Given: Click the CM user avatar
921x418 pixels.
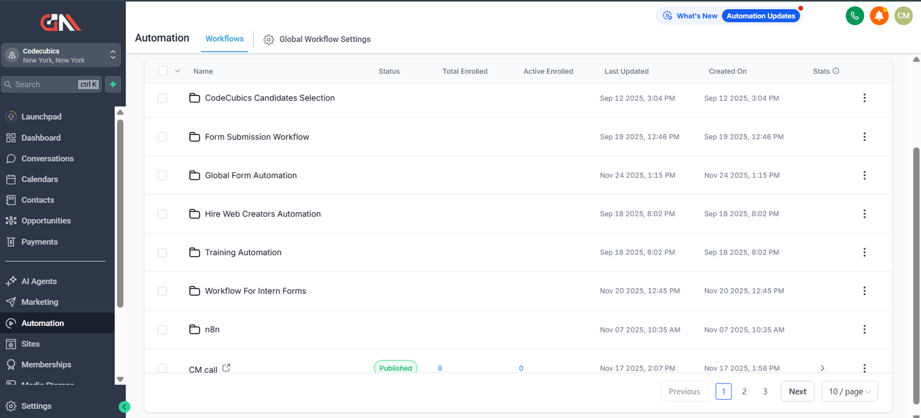Looking at the screenshot, I should click(903, 16).
